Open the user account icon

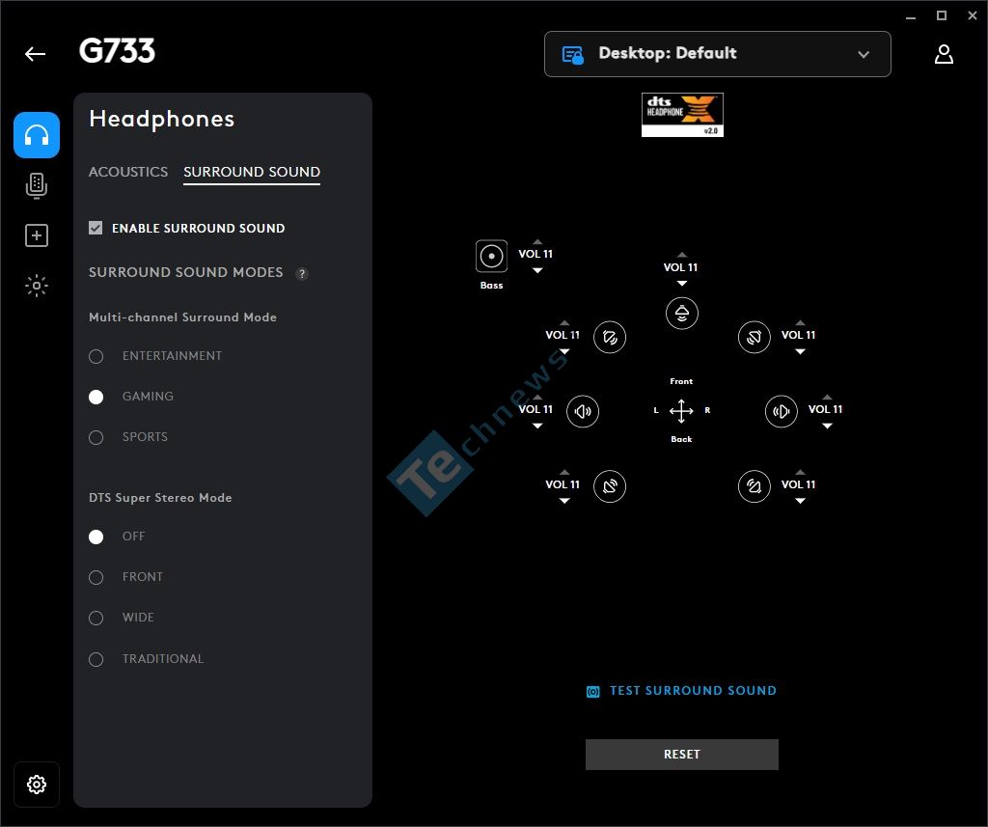point(944,54)
